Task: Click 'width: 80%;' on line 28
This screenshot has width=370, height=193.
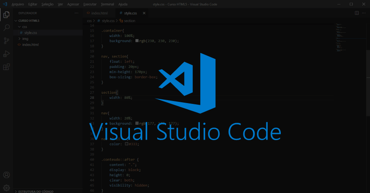Action: pyautogui.click(x=121, y=98)
